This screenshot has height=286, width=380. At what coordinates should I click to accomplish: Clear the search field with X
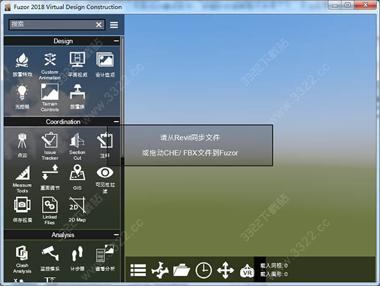(99, 25)
